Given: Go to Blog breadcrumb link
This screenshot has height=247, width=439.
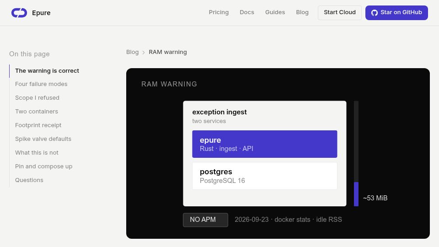Looking at the screenshot, I should pyautogui.click(x=133, y=52).
